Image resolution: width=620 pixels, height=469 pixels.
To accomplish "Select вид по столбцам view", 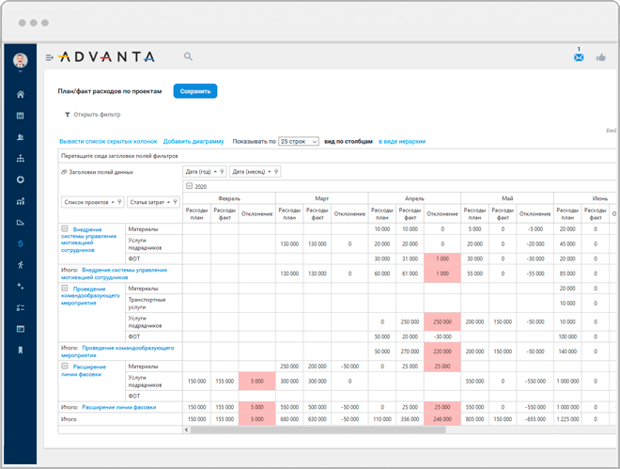I will coord(349,141).
